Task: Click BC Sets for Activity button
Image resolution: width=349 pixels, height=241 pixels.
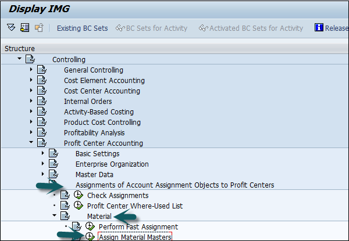Action: click(152, 28)
